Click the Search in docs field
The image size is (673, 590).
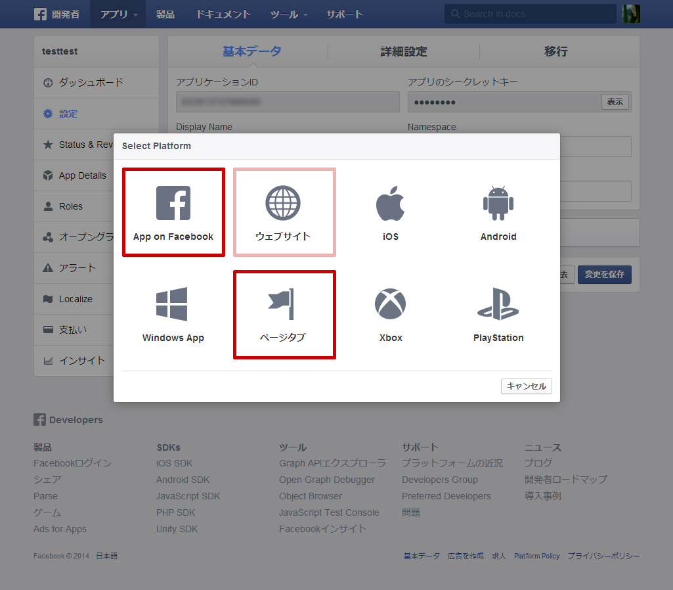530,14
